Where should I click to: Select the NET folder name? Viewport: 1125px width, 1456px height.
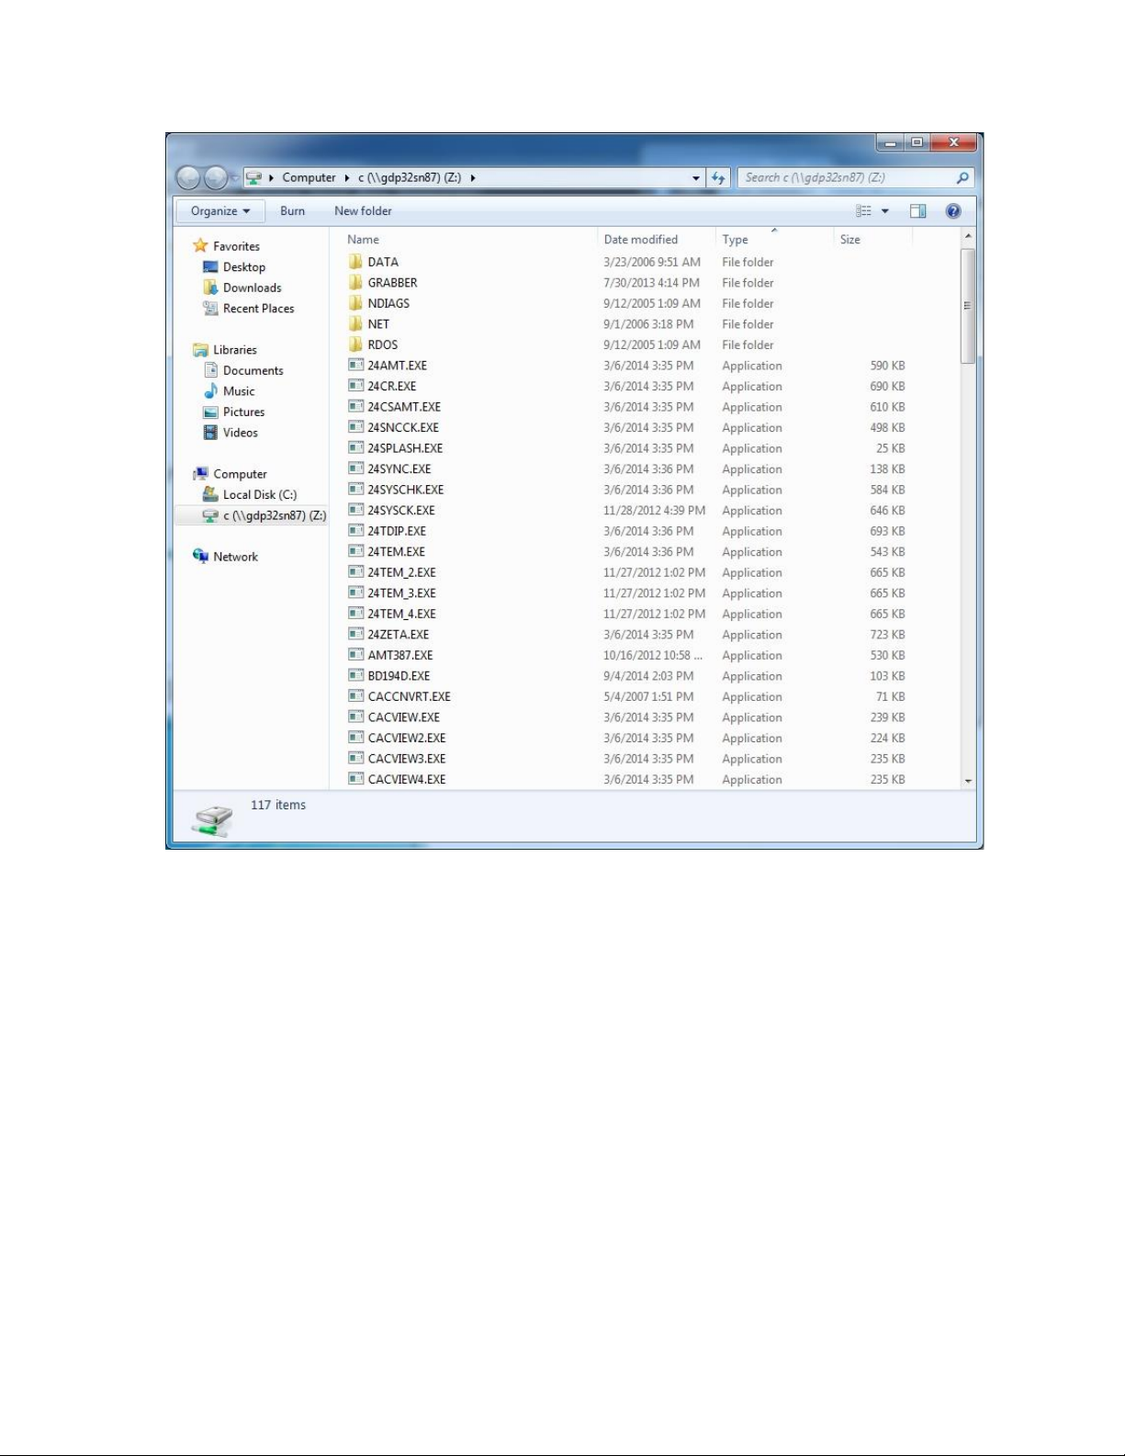(378, 324)
